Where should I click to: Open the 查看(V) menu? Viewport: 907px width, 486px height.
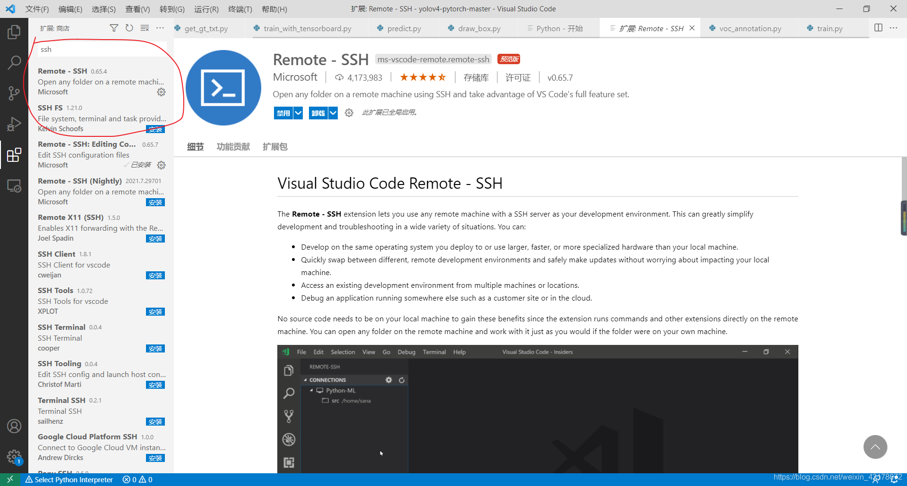coord(137,9)
